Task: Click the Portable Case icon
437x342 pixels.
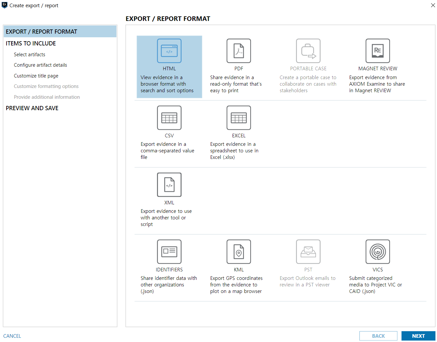Action: (308, 51)
